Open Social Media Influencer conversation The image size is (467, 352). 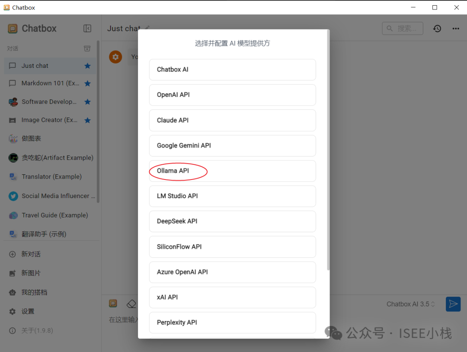[50, 196]
